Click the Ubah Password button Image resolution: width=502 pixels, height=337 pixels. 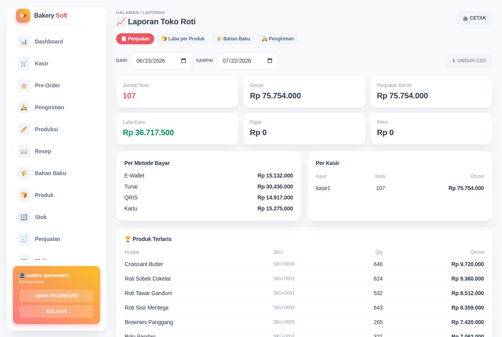coord(56,296)
